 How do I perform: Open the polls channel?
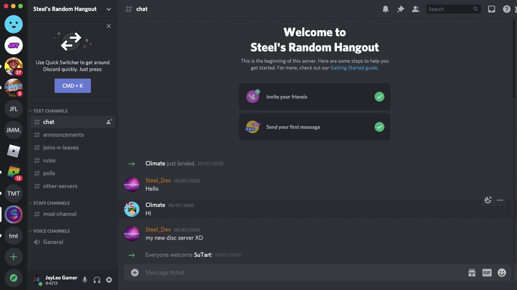tap(73, 173)
